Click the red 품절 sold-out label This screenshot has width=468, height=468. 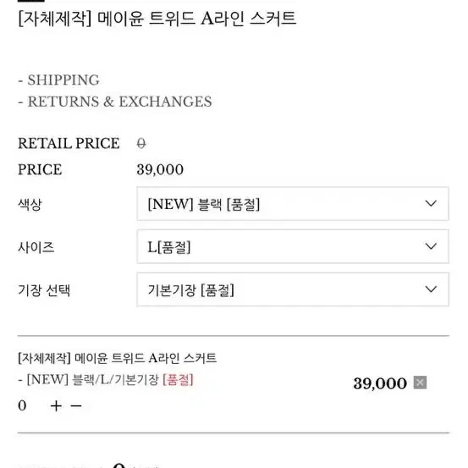(x=179, y=380)
